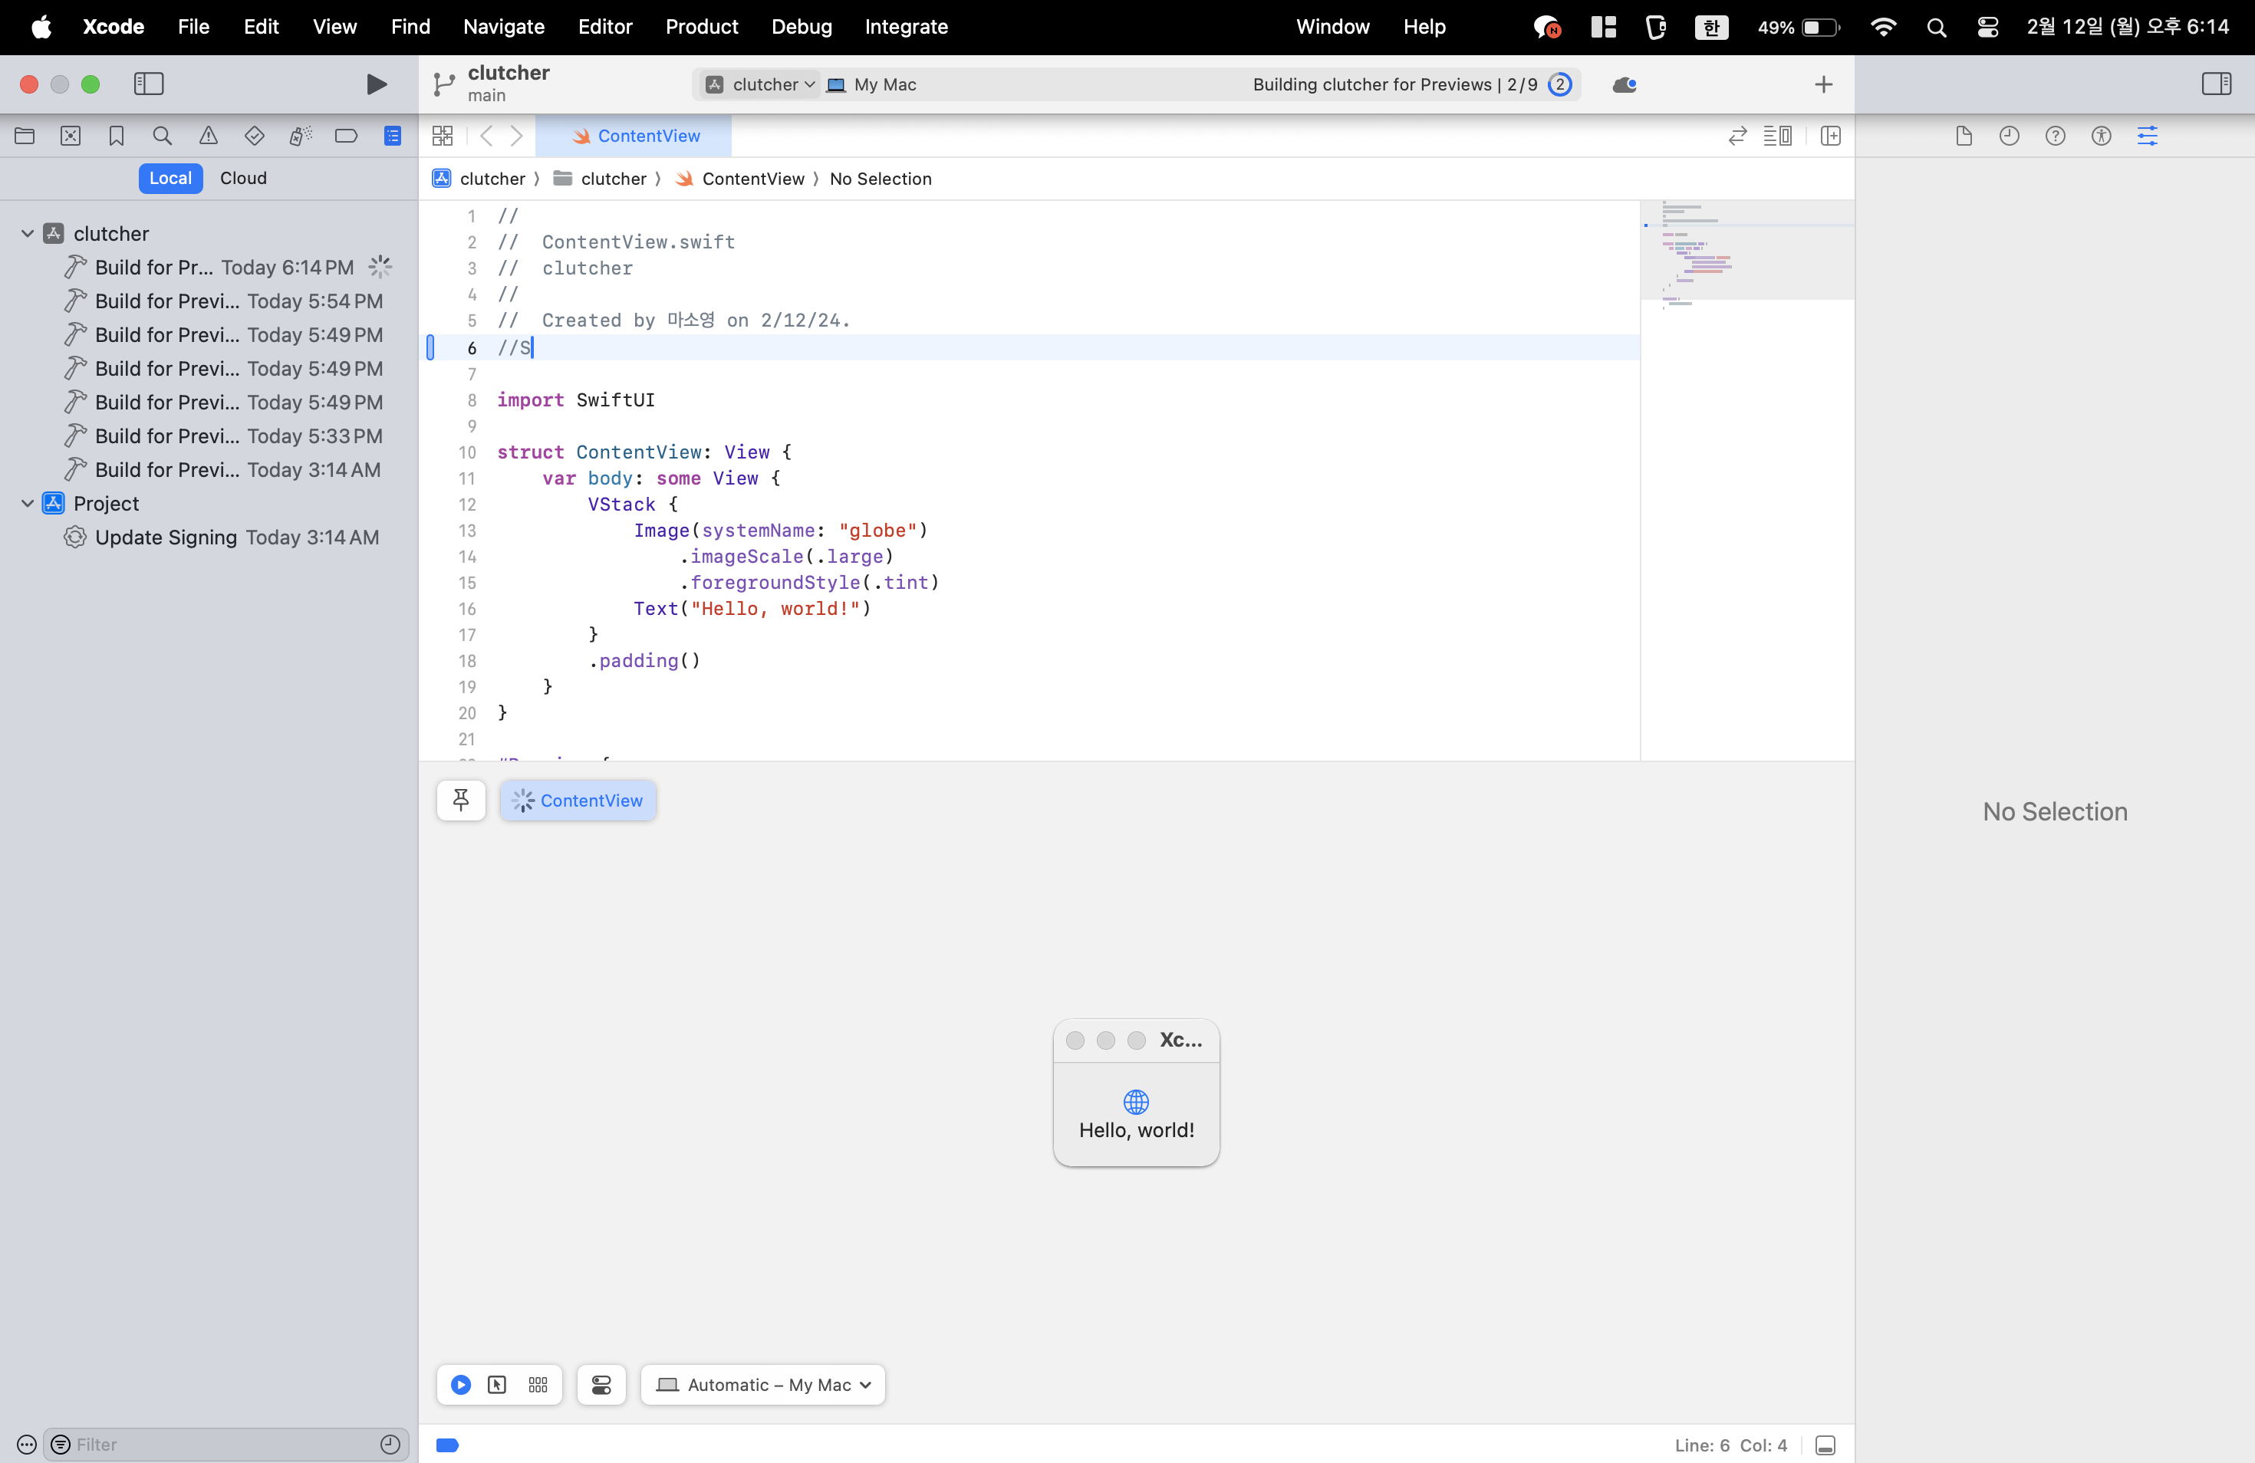
Task: Collapse the clutcher reports group
Action: tap(28, 234)
